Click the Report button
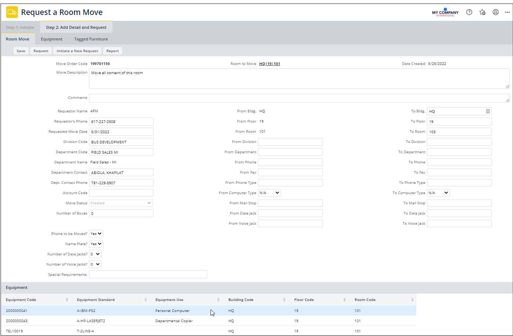This screenshot has width=513, height=336. coord(112,51)
